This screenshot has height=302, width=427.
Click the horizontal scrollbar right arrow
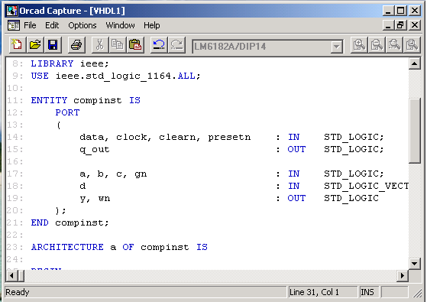click(x=403, y=275)
